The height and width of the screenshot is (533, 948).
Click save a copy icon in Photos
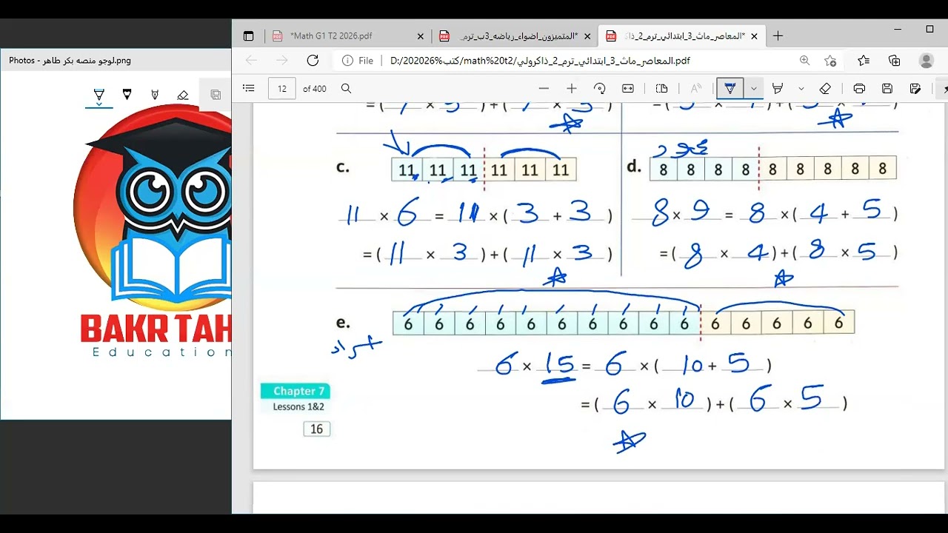point(216,95)
